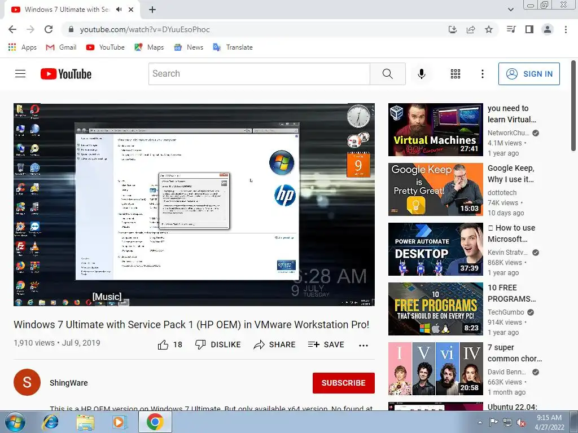This screenshot has height=433, width=578.
Task: Open the 7 super common chord thumbnail
Action: click(x=435, y=369)
